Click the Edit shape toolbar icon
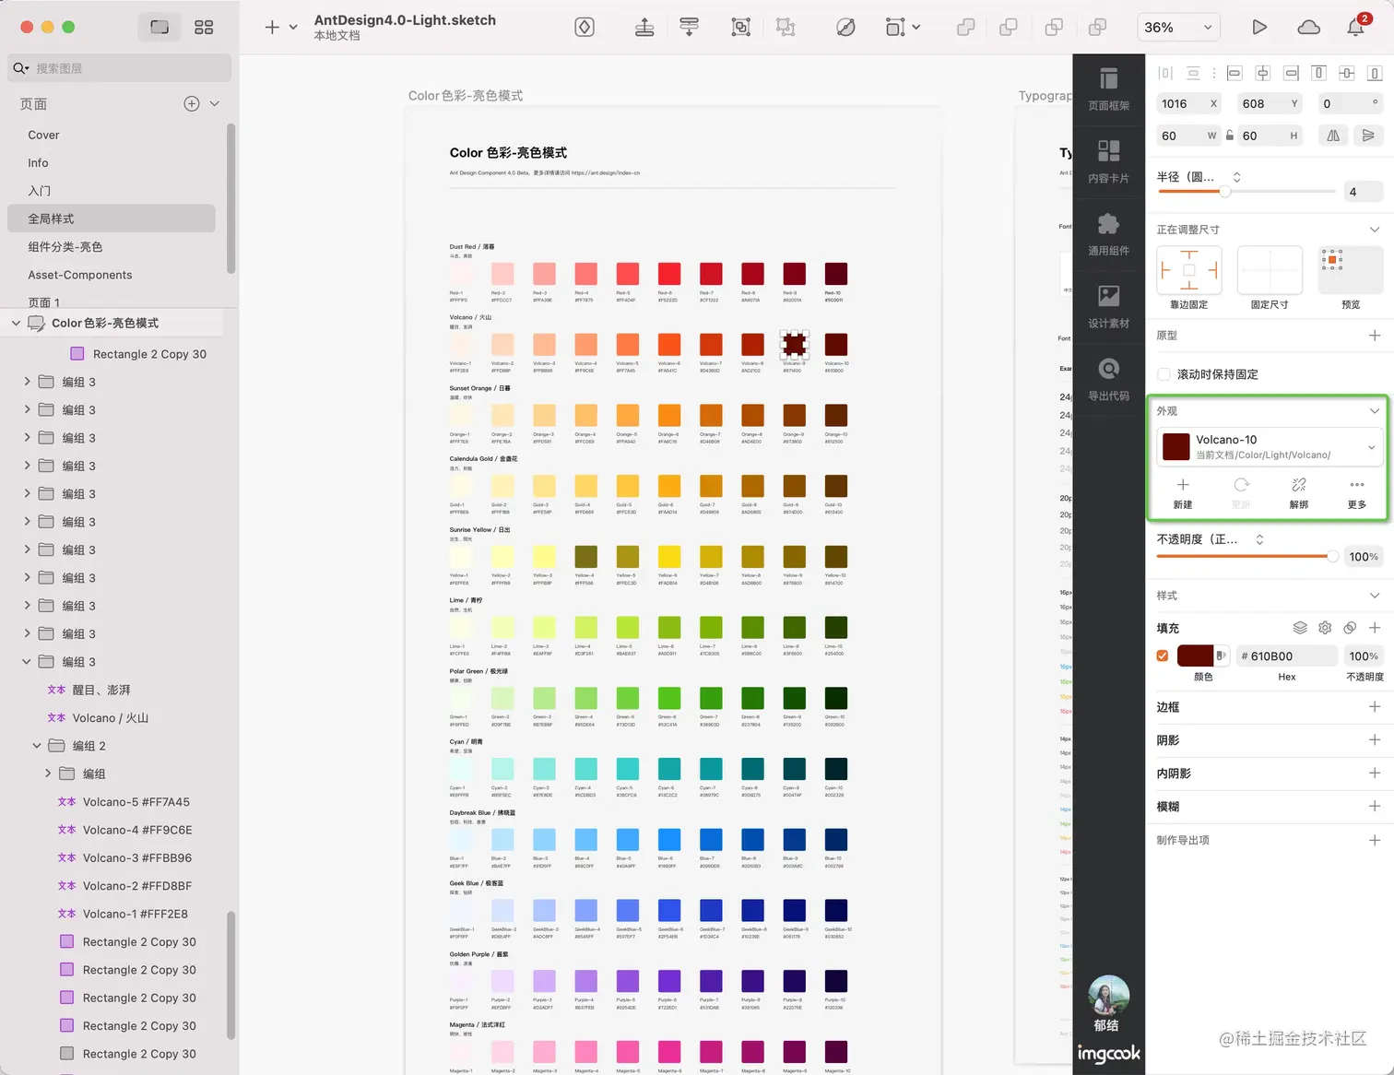 (x=845, y=28)
